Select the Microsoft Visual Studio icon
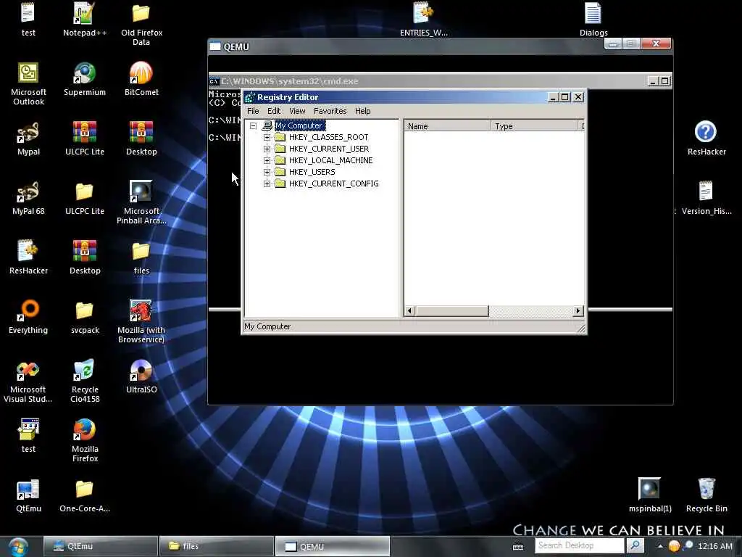This screenshot has width=742, height=557. click(x=28, y=381)
